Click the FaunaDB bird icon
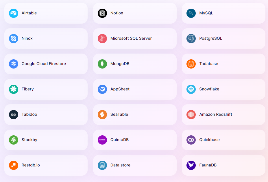Image resolution: width=268 pixels, height=182 pixels. point(191,165)
